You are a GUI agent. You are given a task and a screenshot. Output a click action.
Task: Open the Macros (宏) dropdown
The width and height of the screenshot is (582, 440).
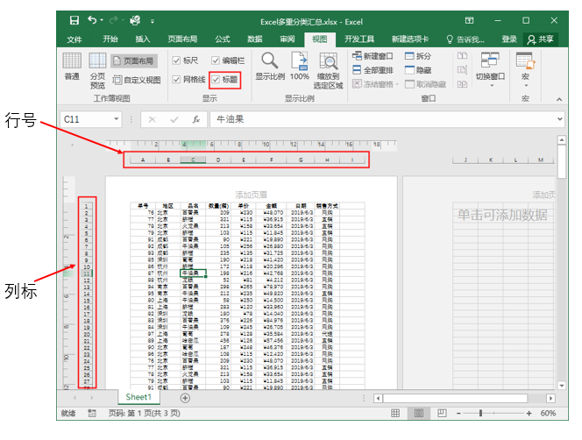point(525,69)
